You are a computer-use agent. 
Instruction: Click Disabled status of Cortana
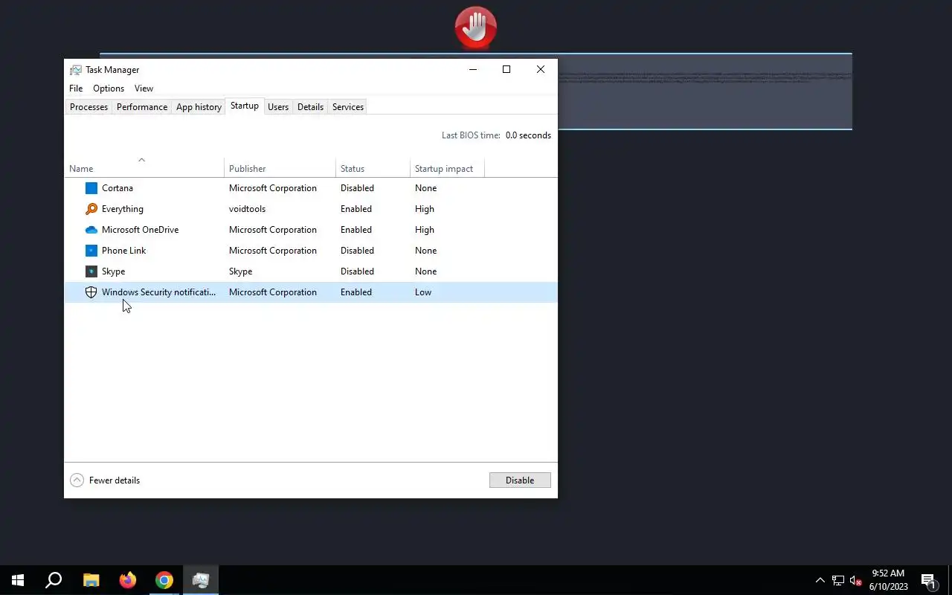pyautogui.click(x=357, y=188)
